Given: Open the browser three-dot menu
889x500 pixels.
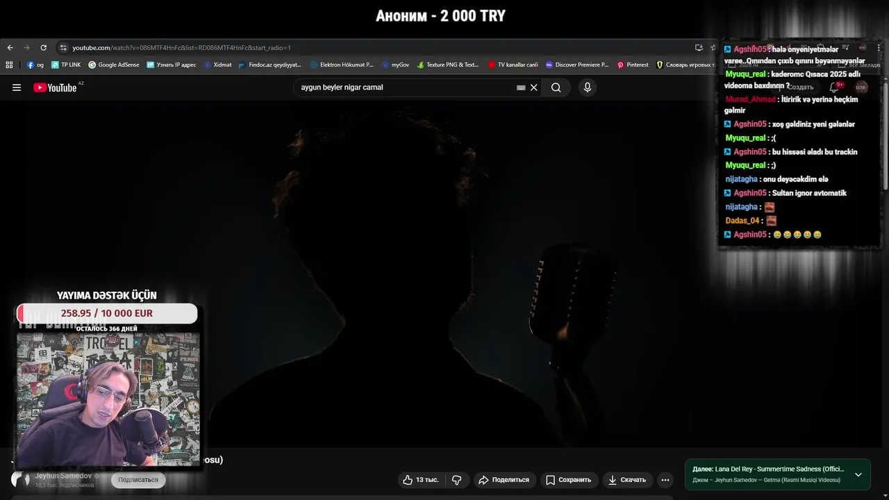Looking at the screenshot, I should click(x=879, y=48).
